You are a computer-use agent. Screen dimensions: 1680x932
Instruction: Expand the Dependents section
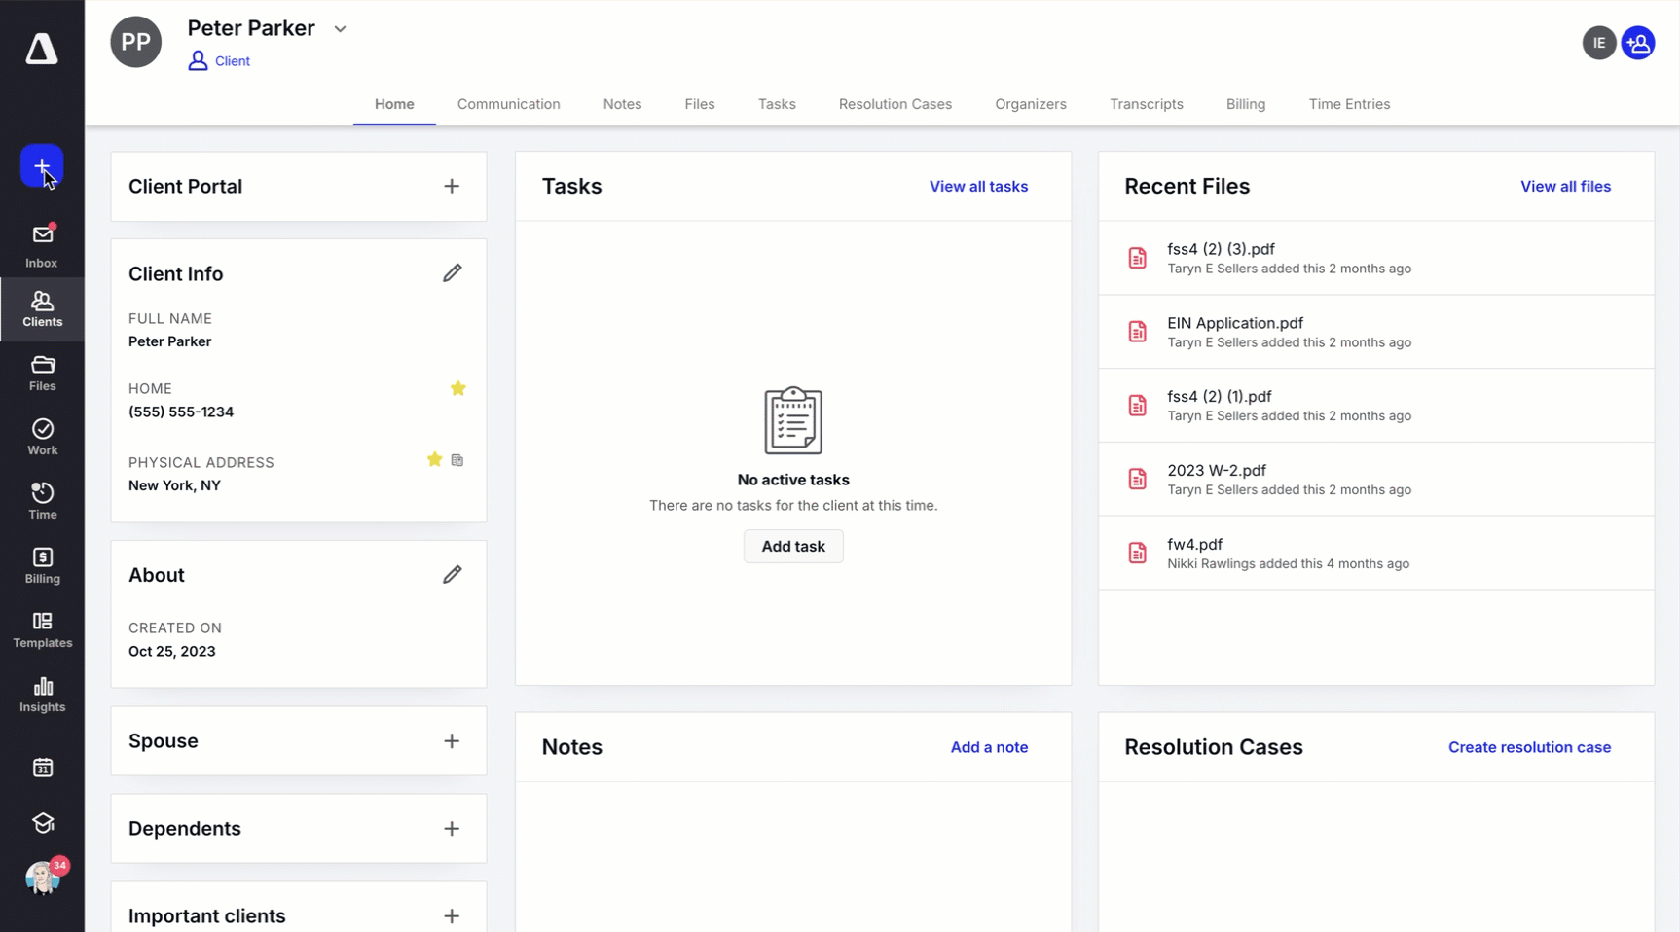coord(452,829)
